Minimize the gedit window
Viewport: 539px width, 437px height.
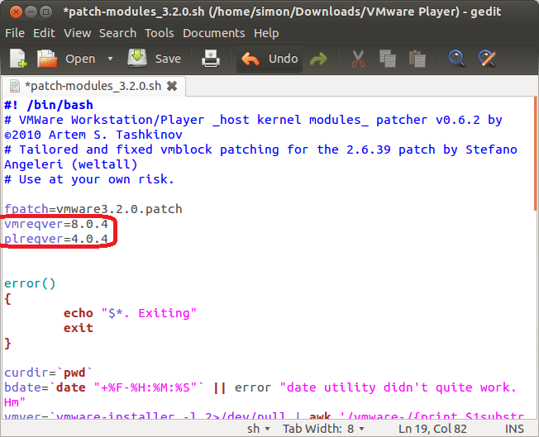31,12
